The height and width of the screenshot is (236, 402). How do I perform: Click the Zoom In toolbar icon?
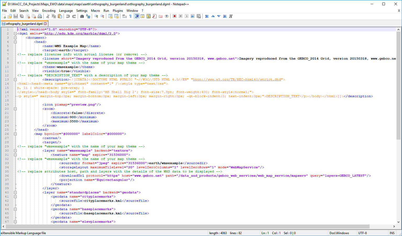pos(96,16)
